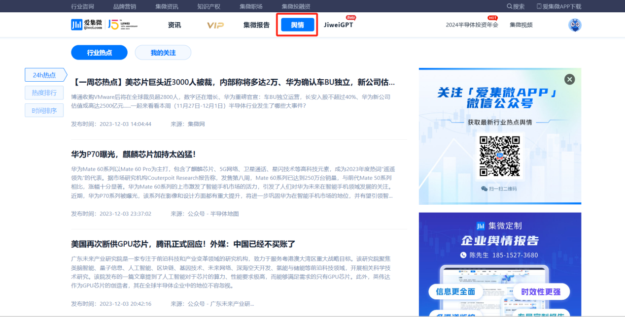
Task: Click the 15th anniversary logo
Action: 123,25
